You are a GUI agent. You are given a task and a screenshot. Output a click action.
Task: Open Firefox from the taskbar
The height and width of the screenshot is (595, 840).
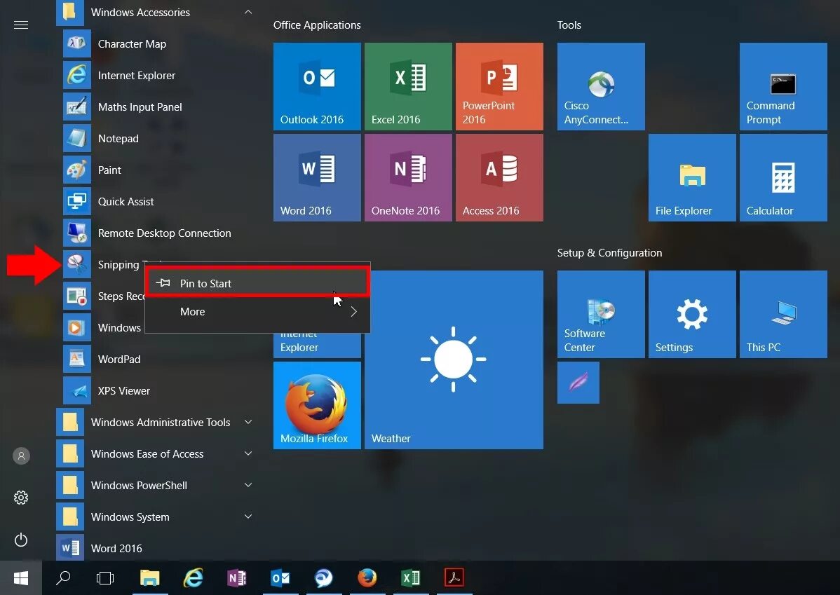click(x=367, y=578)
